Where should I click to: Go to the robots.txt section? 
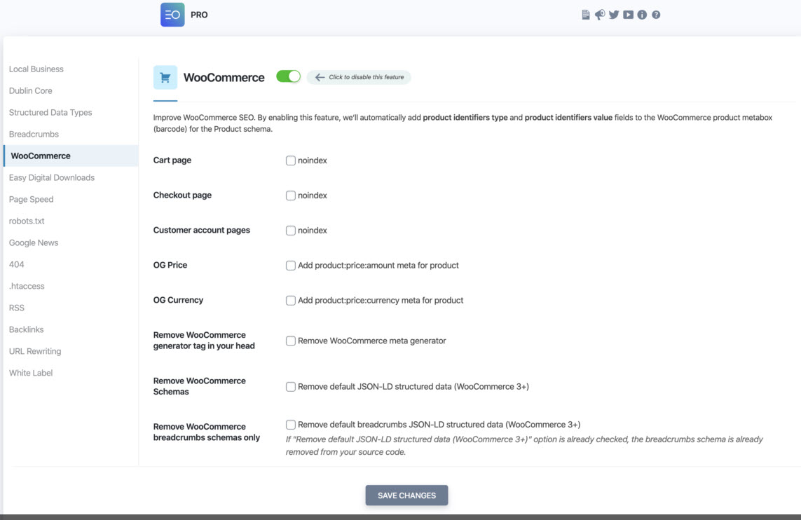27,221
